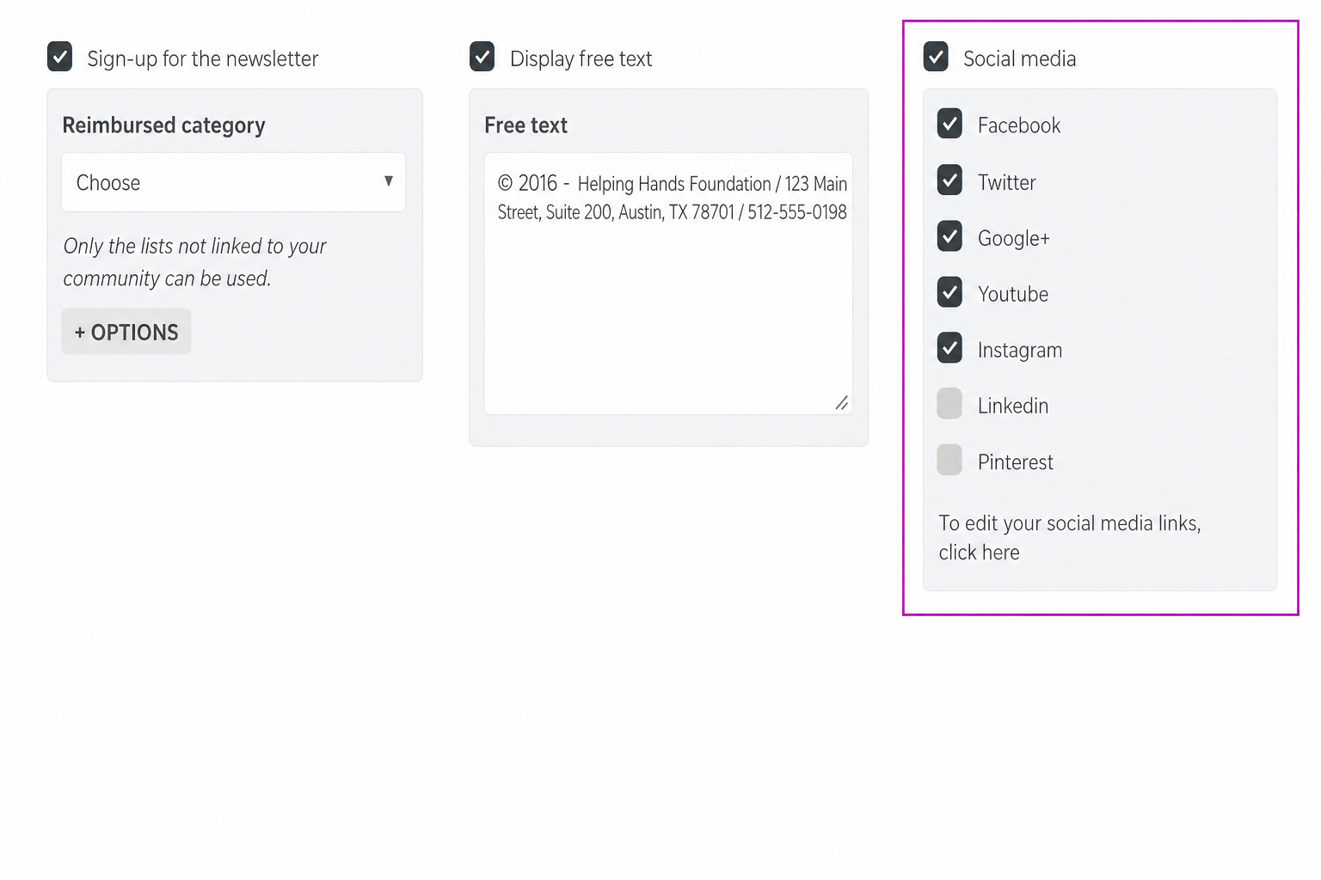The width and height of the screenshot is (1321, 880).
Task: Click the Display free text label
Action: pos(581,59)
